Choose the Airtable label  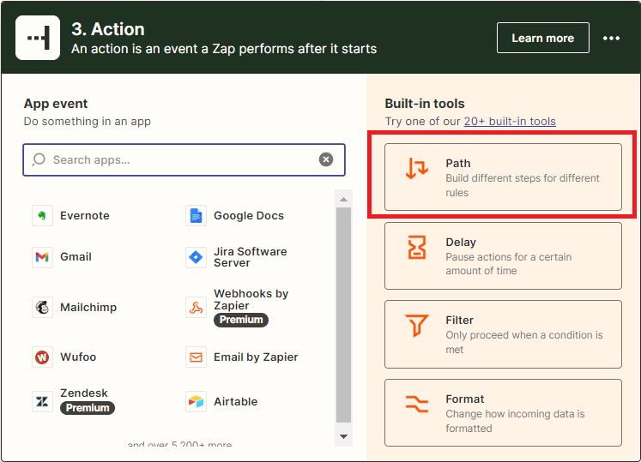[235, 401]
